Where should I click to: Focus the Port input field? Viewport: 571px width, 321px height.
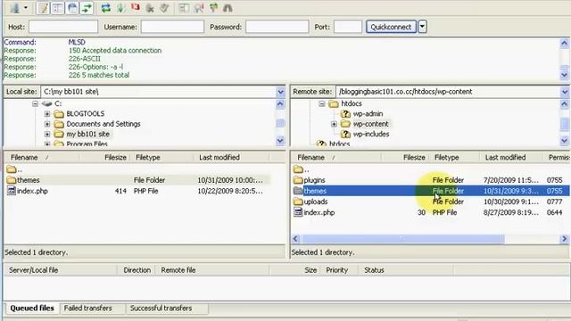[x=348, y=27]
